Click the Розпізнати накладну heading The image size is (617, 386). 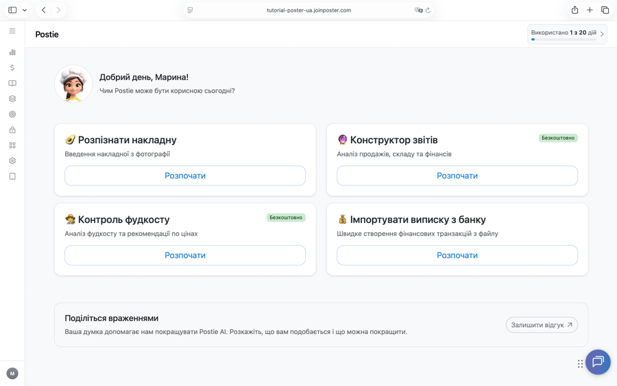coord(127,140)
